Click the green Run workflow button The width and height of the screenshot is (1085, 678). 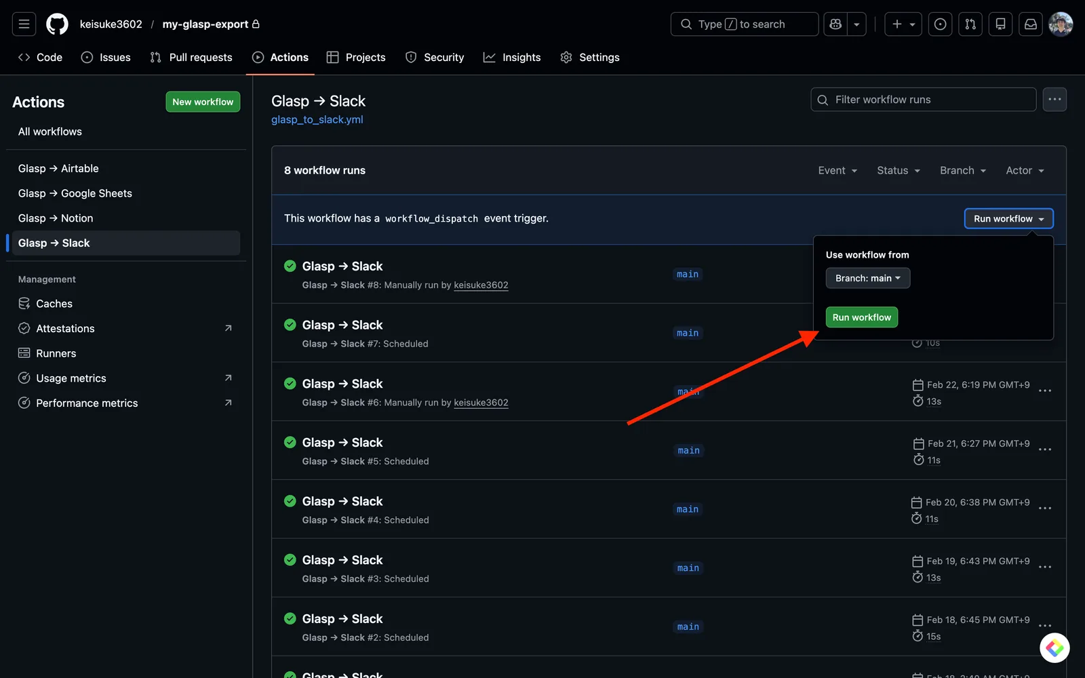862,317
